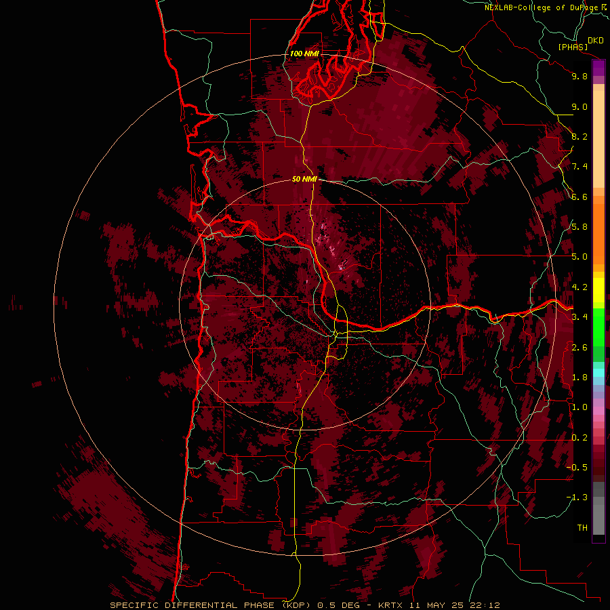Viewport: 610px width, 610px height.
Task: Click the 0.5 DEG elevation angle text
Action: pos(340,605)
